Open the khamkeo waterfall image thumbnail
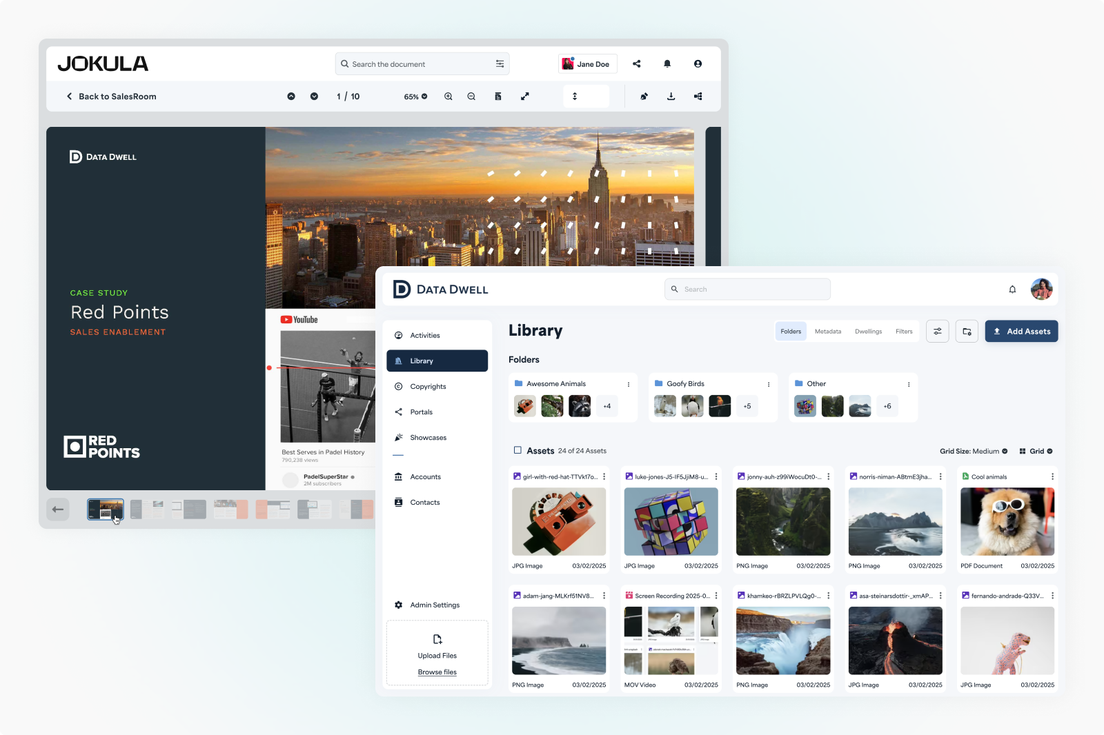 [783, 641]
